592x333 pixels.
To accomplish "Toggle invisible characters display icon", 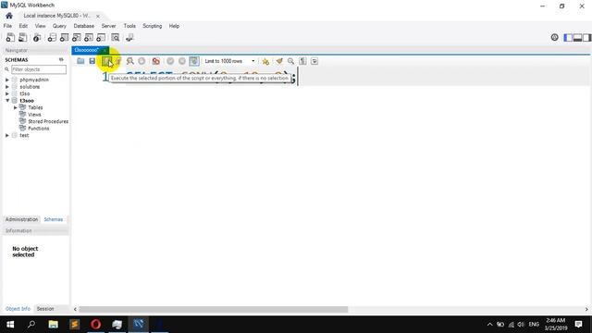I will 302,61.
